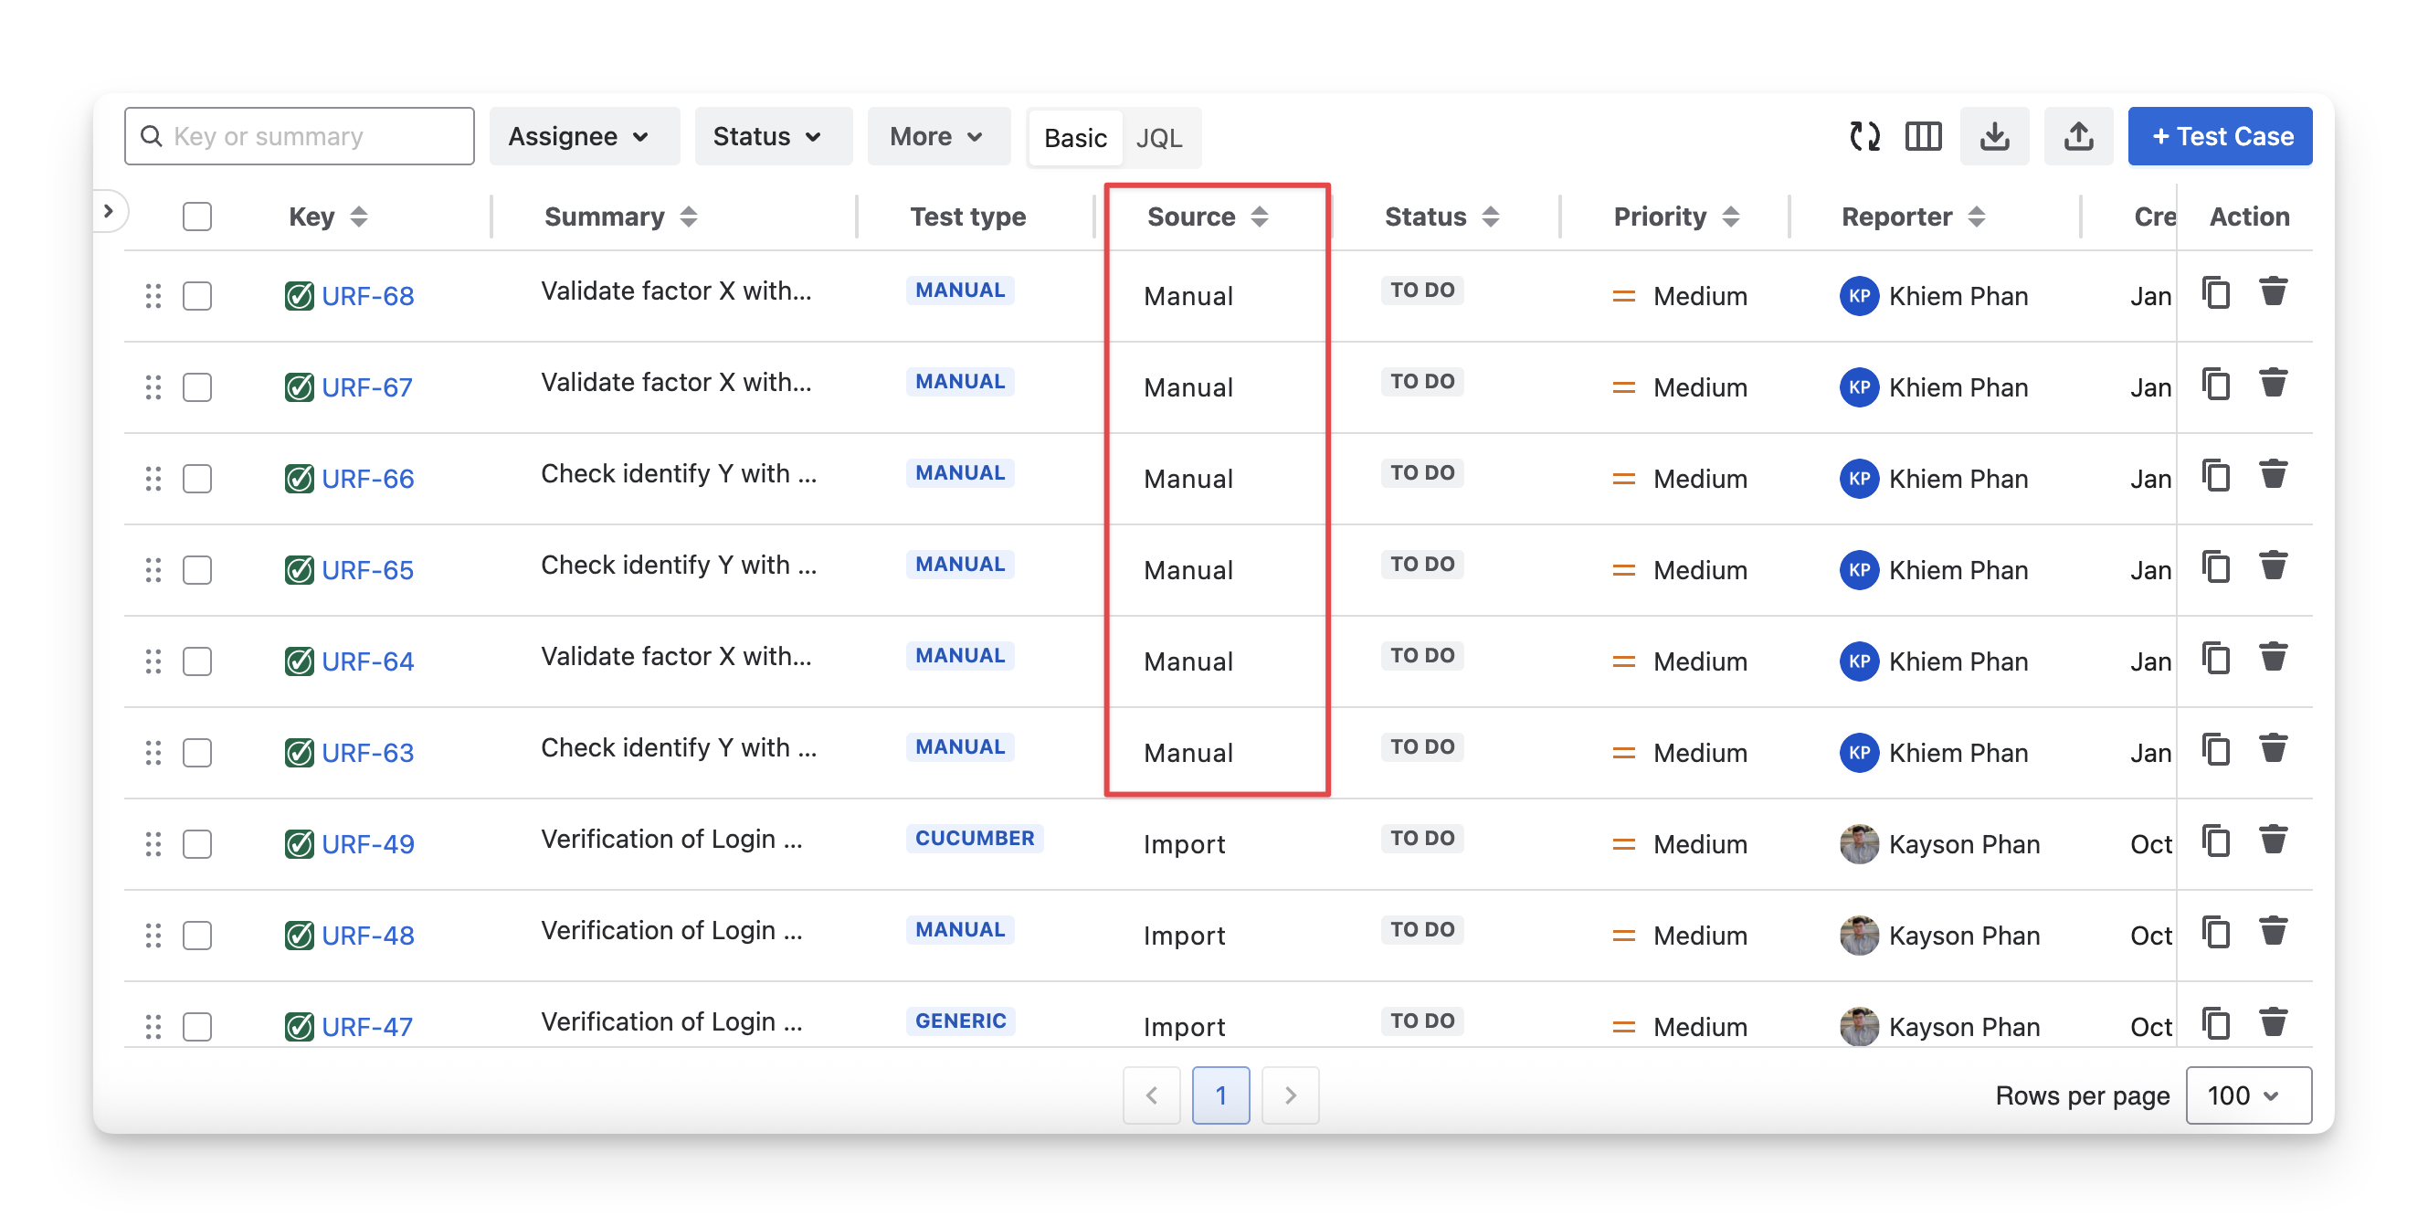The width and height of the screenshot is (2428, 1227).
Task: Click the download import icon
Action: 1994,137
